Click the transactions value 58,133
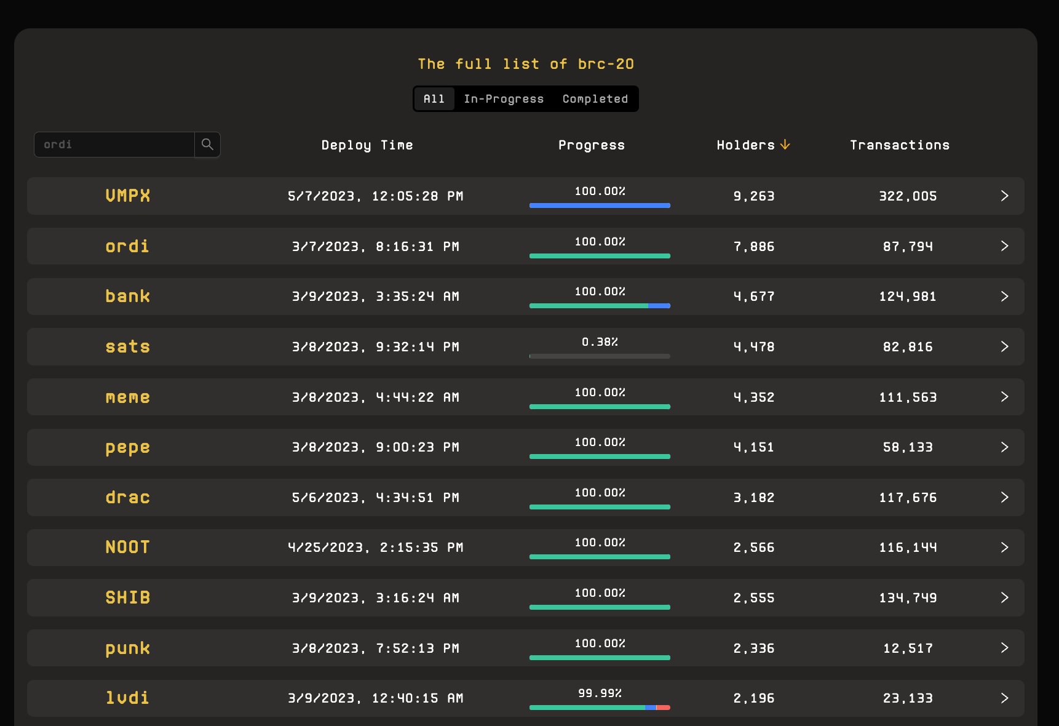The height and width of the screenshot is (726, 1059). pyautogui.click(x=908, y=447)
